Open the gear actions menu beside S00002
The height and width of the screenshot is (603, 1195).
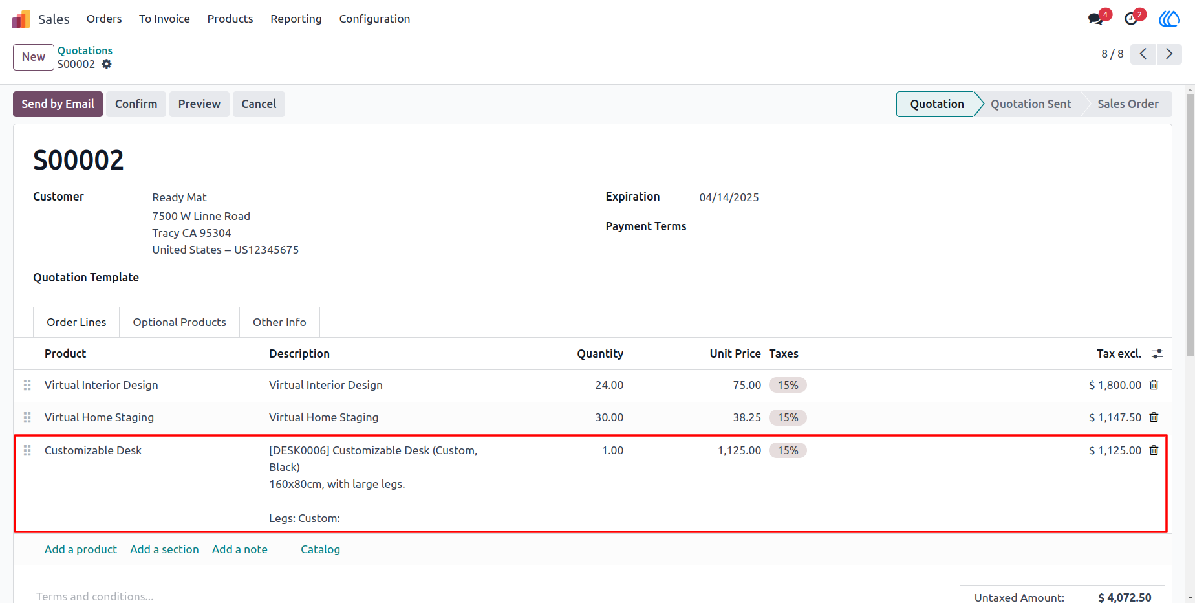click(x=107, y=64)
